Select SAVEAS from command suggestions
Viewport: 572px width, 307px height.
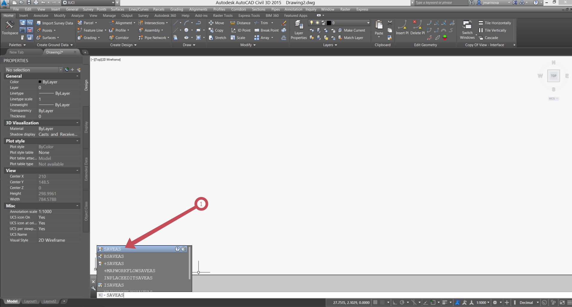(x=143, y=249)
